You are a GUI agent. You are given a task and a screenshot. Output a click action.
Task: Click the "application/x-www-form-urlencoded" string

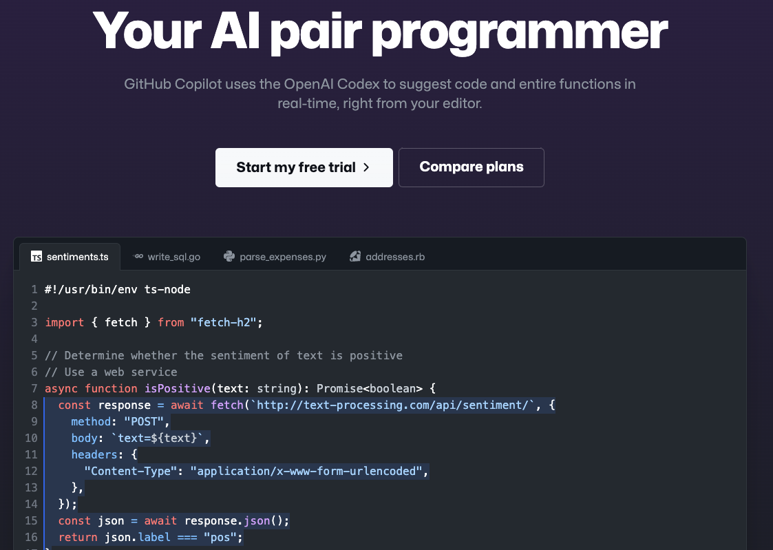306,471
